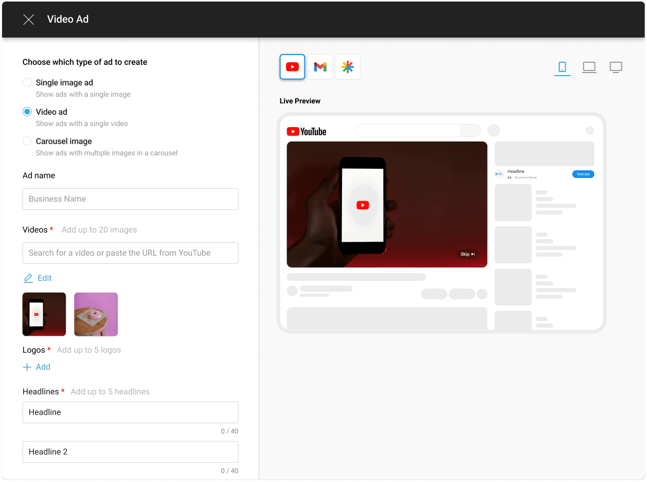Image resolution: width=647 pixels, height=482 pixels.
Task: Select the mobile phone device preview icon
Action: [x=562, y=67]
